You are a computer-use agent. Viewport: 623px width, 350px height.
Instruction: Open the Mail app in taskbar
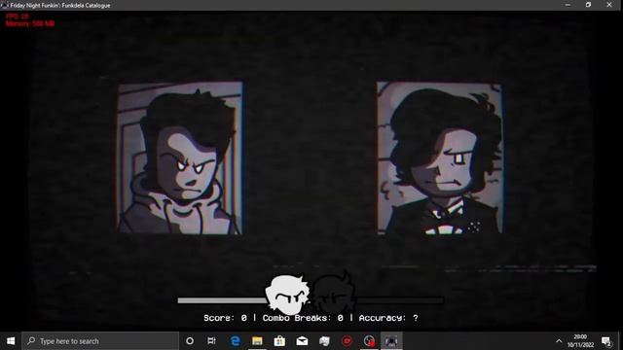(302, 341)
